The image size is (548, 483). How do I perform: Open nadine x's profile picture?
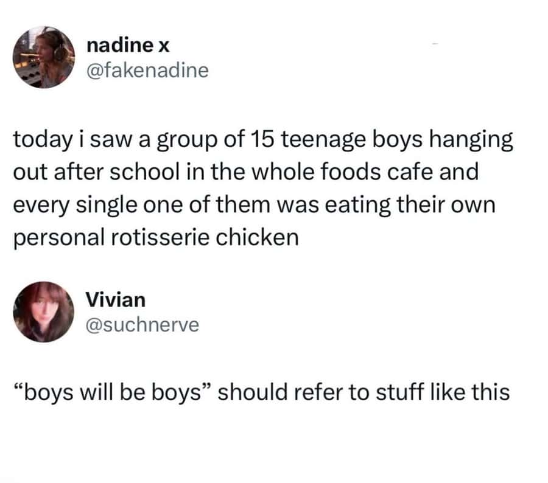click(44, 57)
